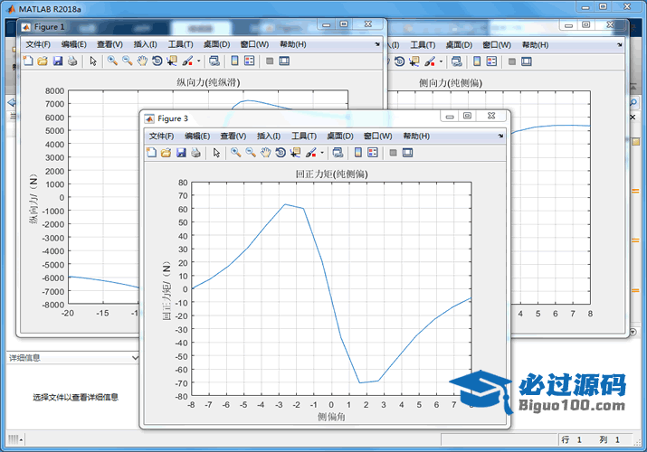Image resolution: width=647 pixels, height=452 pixels.
Task: Select the Rotate 3D tool in Figure 3
Action: 281,153
